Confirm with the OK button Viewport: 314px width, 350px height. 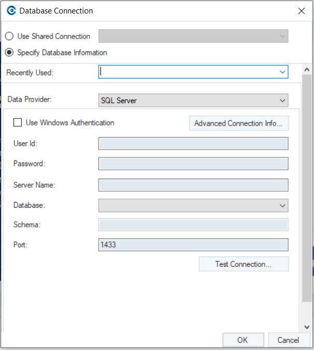click(x=242, y=340)
